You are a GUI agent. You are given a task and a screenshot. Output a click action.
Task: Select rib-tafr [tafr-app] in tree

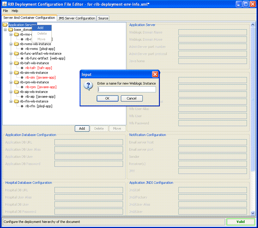[x=39, y=68]
